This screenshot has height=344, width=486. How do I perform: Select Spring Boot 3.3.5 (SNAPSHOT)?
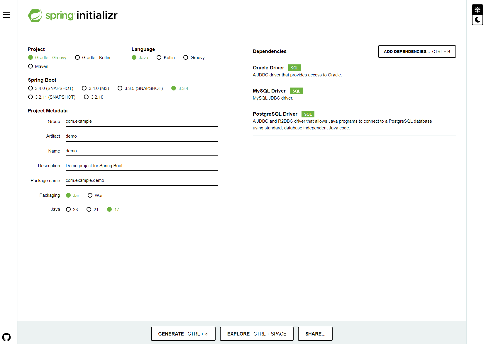click(x=140, y=88)
